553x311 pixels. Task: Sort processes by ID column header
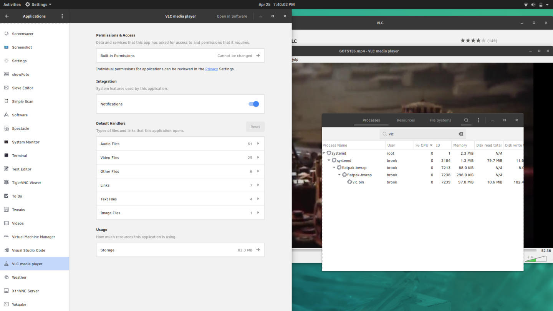(443, 145)
